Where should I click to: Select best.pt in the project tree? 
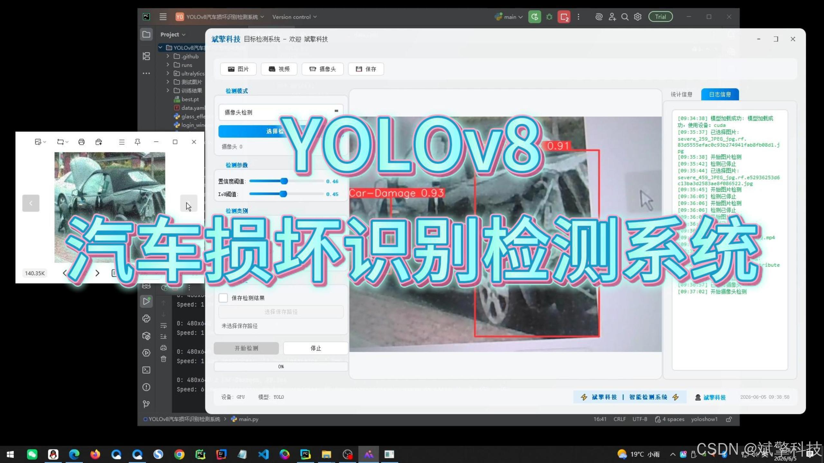point(186,99)
